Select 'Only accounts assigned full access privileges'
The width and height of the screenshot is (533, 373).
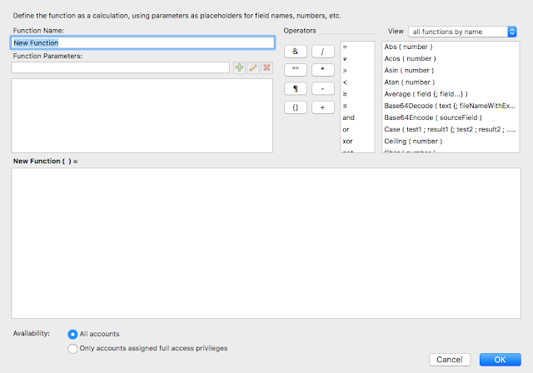point(147,349)
